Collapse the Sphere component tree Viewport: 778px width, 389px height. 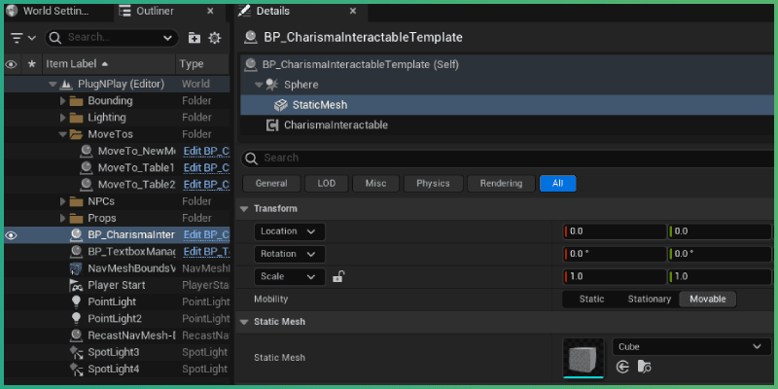(259, 85)
